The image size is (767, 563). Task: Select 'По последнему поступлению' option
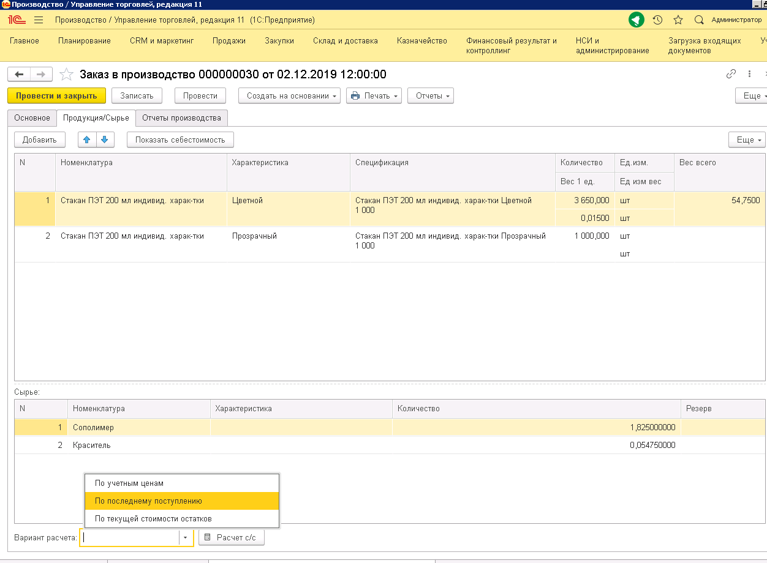click(x=182, y=501)
